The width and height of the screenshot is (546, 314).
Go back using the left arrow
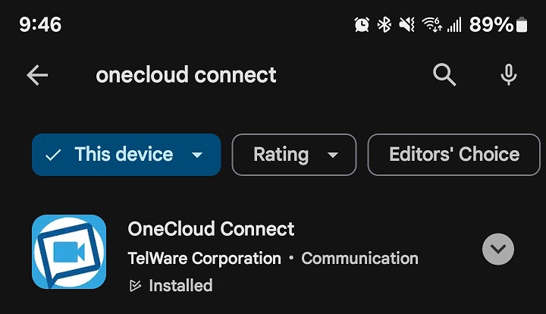[x=37, y=75]
